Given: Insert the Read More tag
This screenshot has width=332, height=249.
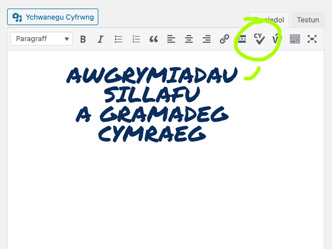Looking at the screenshot, I should pos(242,39).
